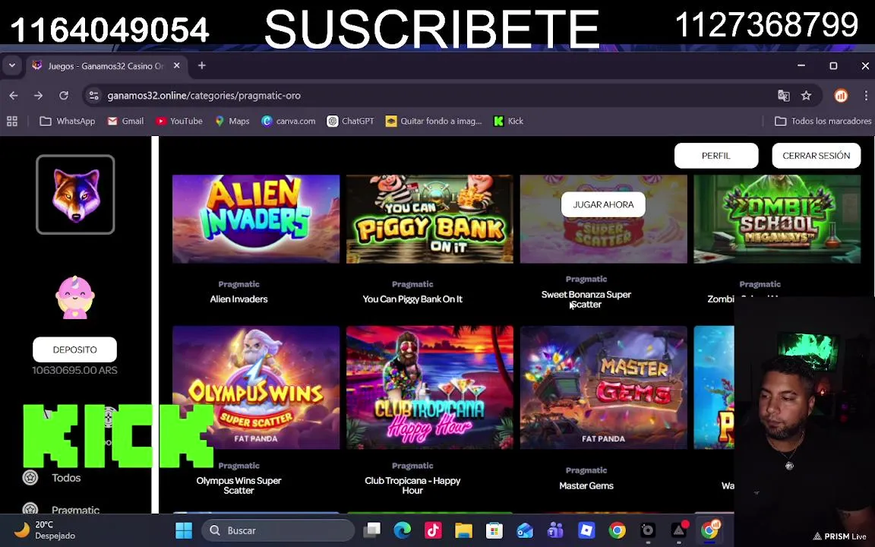Click the Todos category star icon
The height and width of the screenshot is (547, 875).
click(x=30, y=478)
